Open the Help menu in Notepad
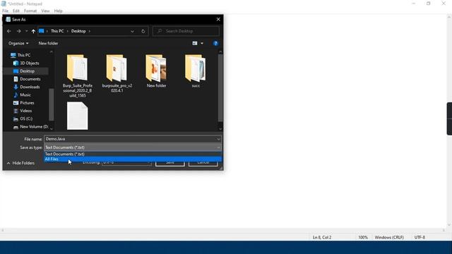Image resolution: width=452 pixels, height=254 pixels. point(58,11)
